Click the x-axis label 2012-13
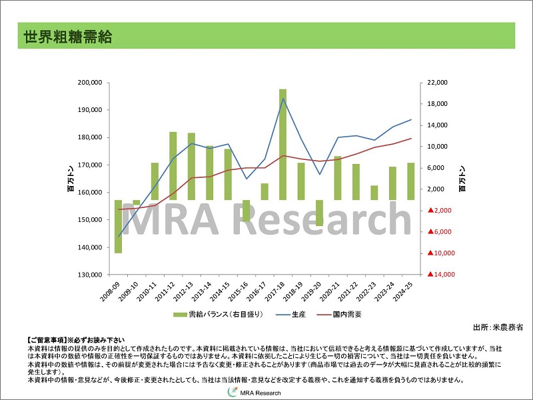The width and height of the screenshot is (533, 400). pyautogui.click(x=183, y=291)
